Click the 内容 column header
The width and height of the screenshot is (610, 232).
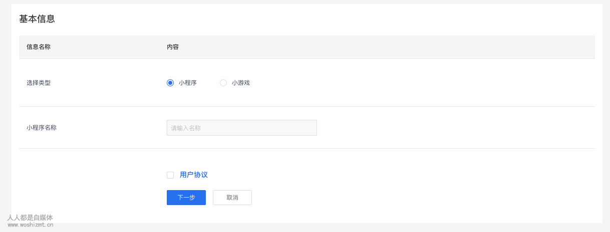[x=173, y=47]
